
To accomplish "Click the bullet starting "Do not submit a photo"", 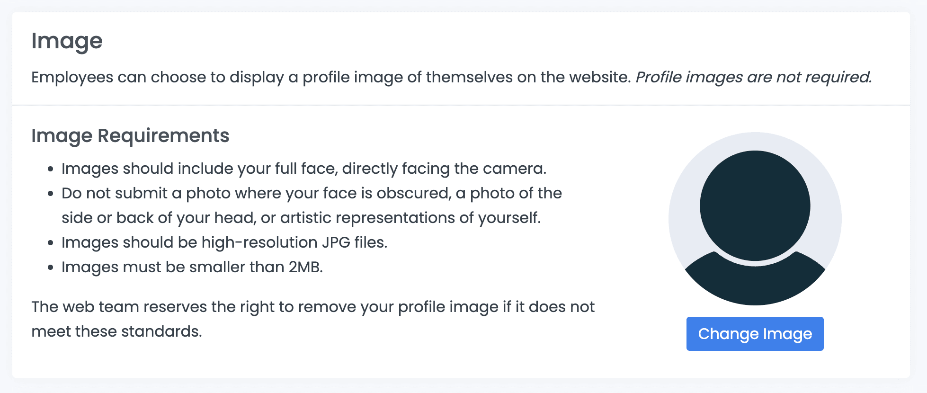I will point(312,193).
